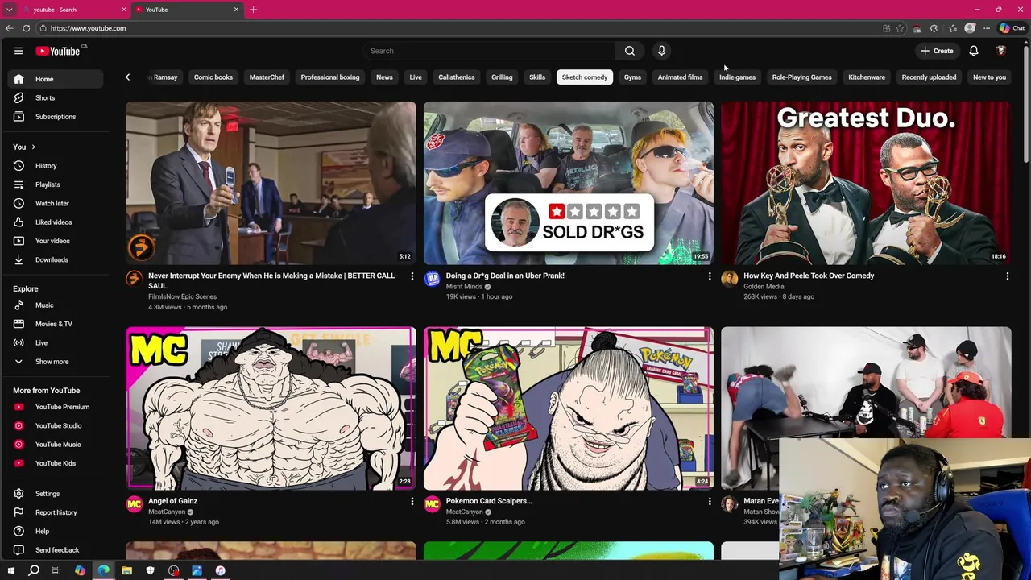Open the notifications bell
This screenshot has width=1031, height=580.
pos(973,51)
